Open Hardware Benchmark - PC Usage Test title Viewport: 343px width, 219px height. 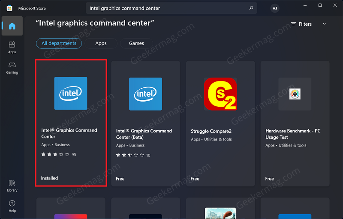pyautogui.click(x=293, y=134)
